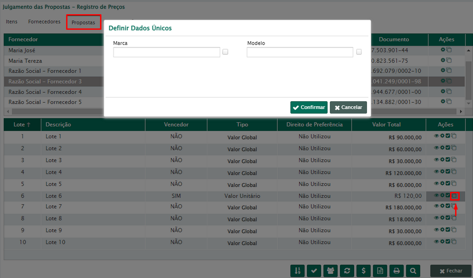Click the gear icon for Lote 6
Image resolution: width=473 pixels, height=278 pixels.
442,196
